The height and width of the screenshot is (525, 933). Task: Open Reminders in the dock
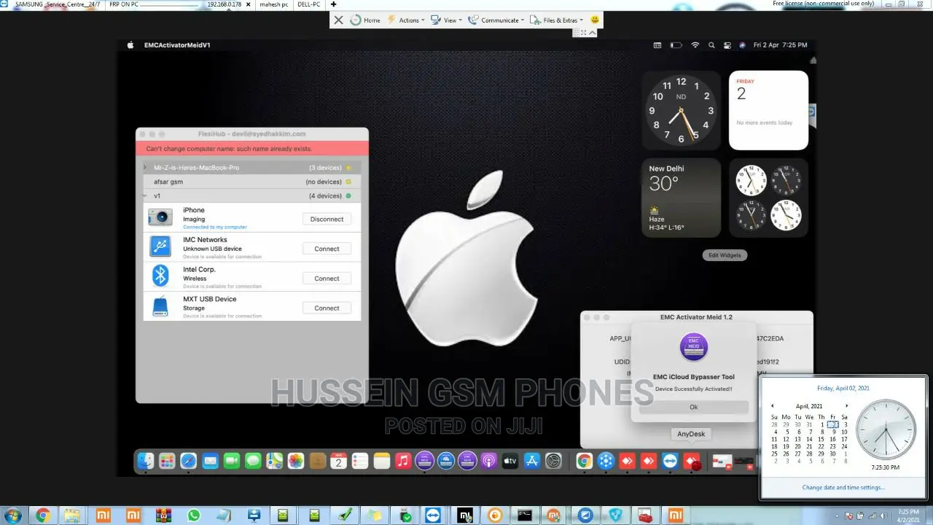[x=359, y=461]
